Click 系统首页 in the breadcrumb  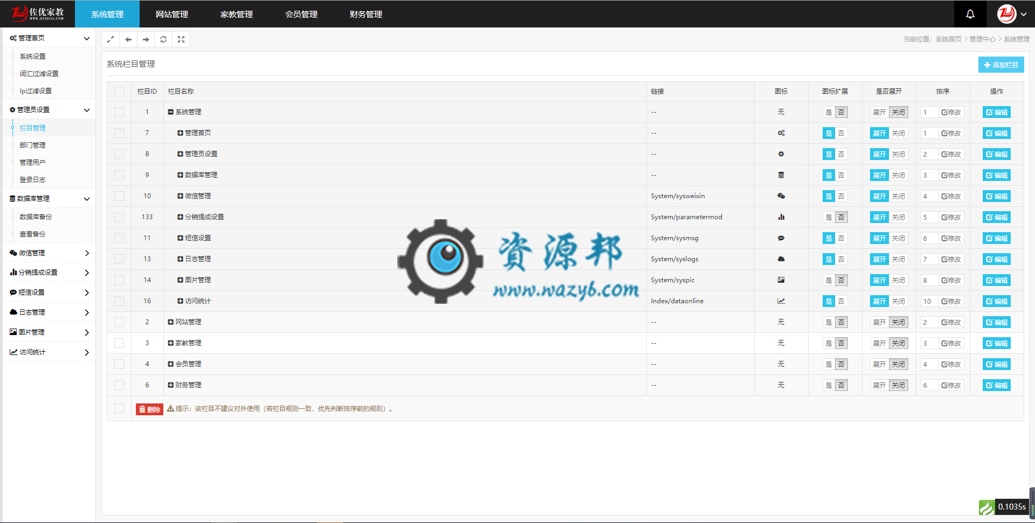(949, 39)
